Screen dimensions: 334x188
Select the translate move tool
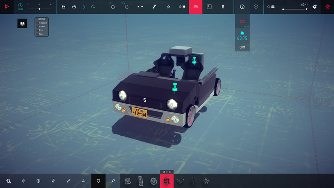click(x=113, y=7)
